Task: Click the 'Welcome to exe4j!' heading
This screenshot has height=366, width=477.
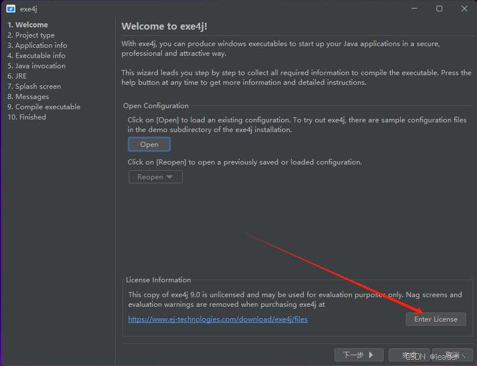Action: click(x=164, y=26)
